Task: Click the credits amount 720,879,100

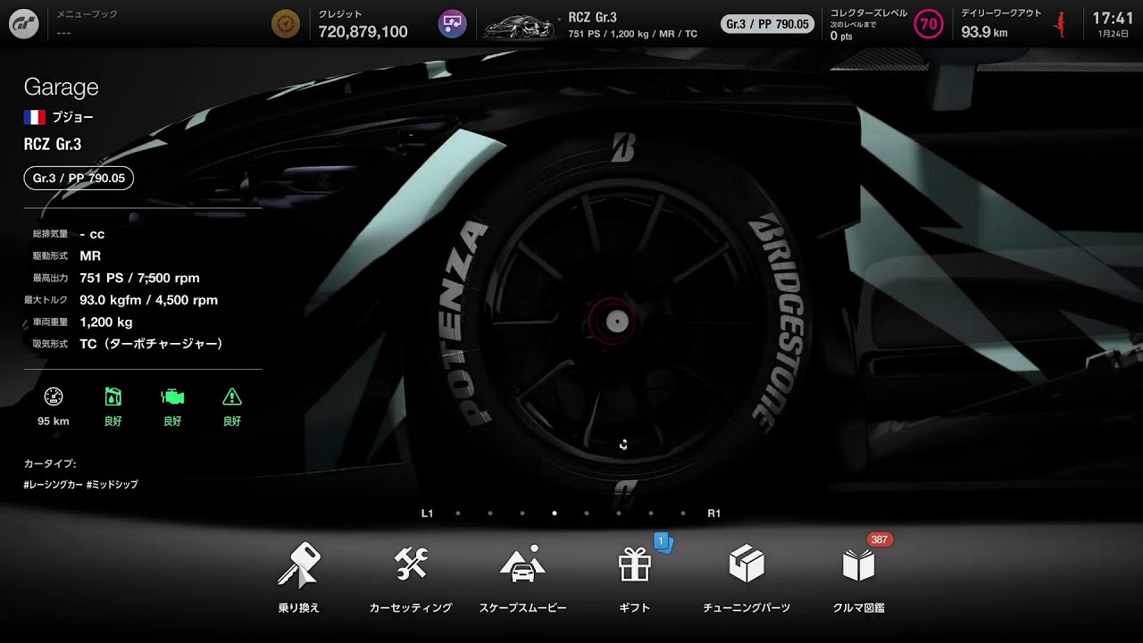Action: pyautogui.click(x=363, y=32)
